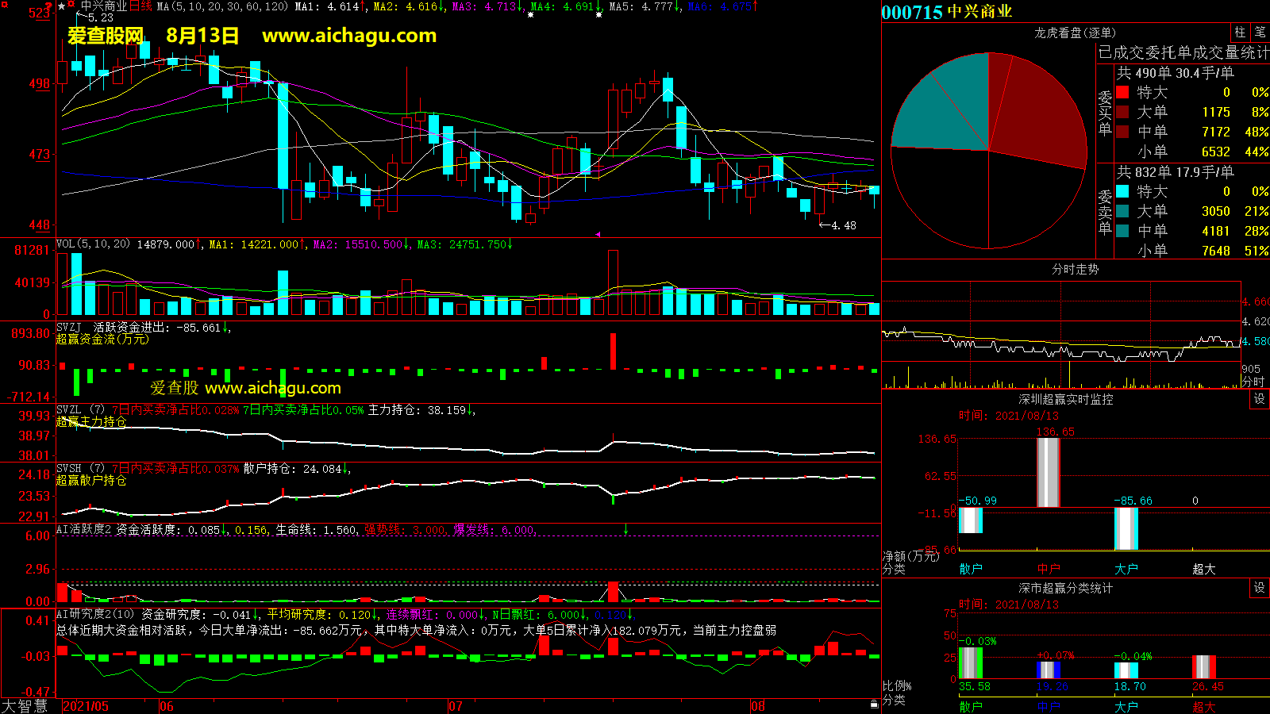Click the magenta arrow marker under candlestick chart
The width and height of the screenshot is (1270, 714).
click(x=598, y=234)
